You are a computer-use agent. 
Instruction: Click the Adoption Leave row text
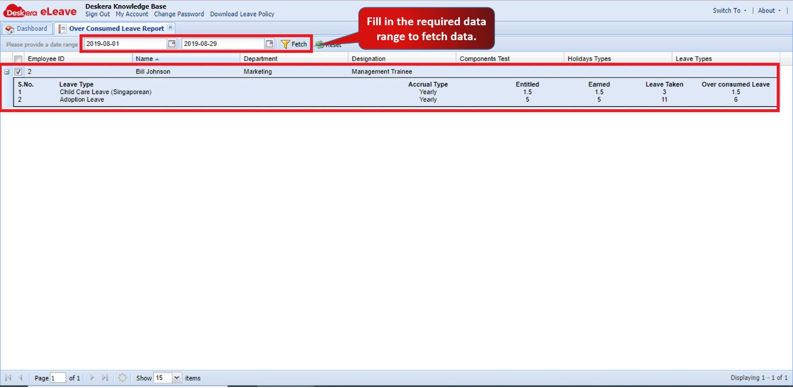tap(82, 99)
